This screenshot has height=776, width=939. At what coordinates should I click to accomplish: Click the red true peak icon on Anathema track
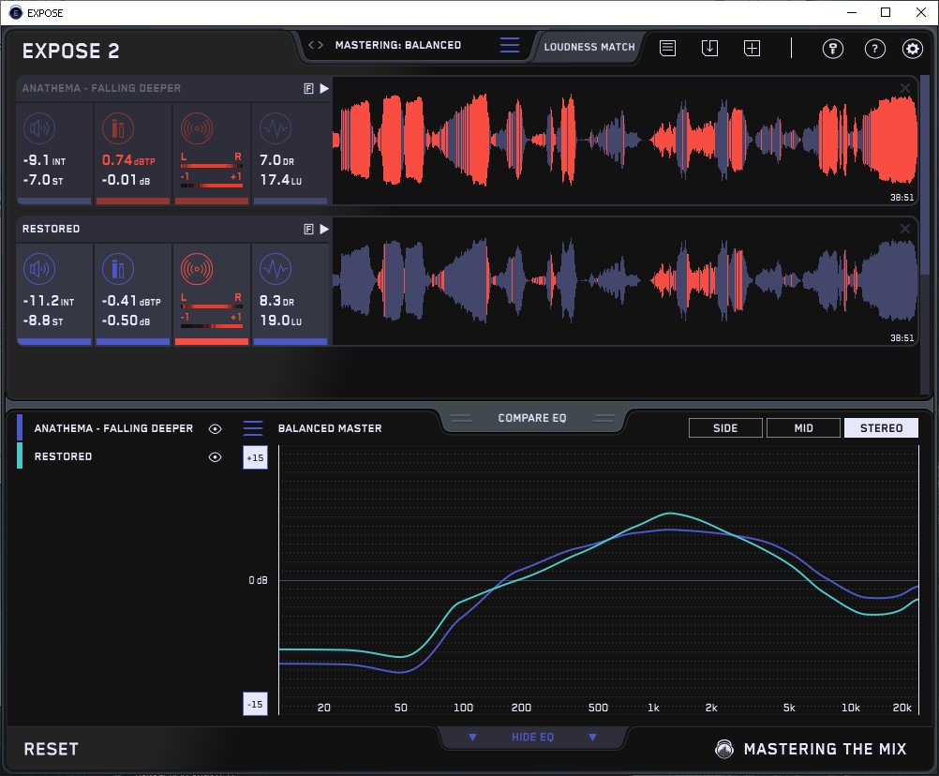[117, 128]
